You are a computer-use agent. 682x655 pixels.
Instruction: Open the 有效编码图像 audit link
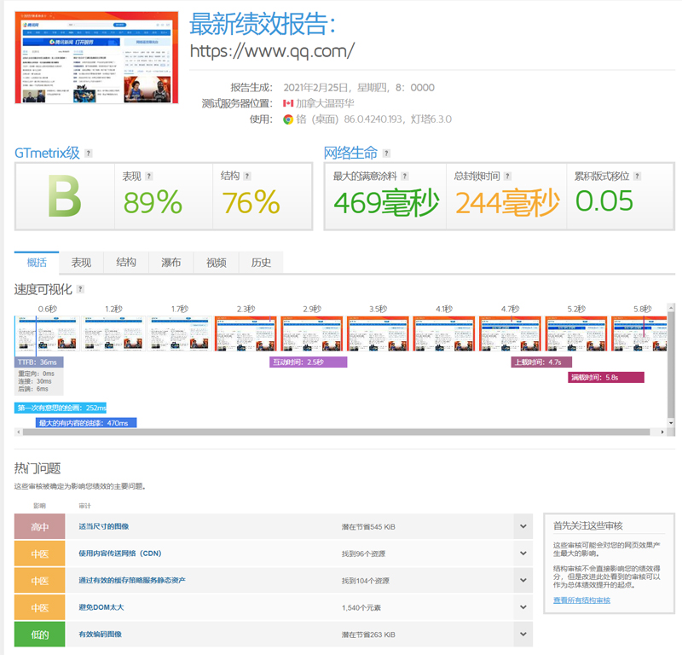(x=100, y=635)
